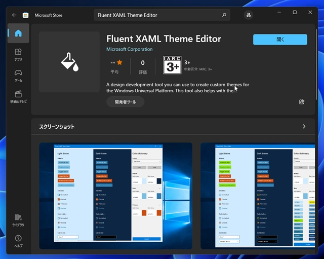Click the '0 評価' ratings count

click(x=143, y=66)
